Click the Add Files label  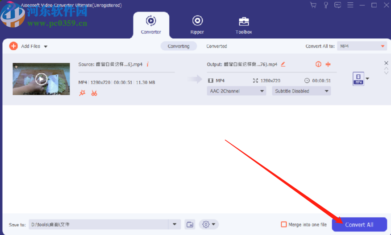click(x=31, y=46)
